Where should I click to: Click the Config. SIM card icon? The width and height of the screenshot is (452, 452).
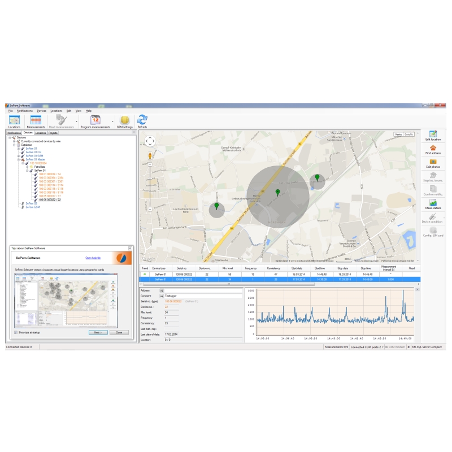[x=433, y=230]
